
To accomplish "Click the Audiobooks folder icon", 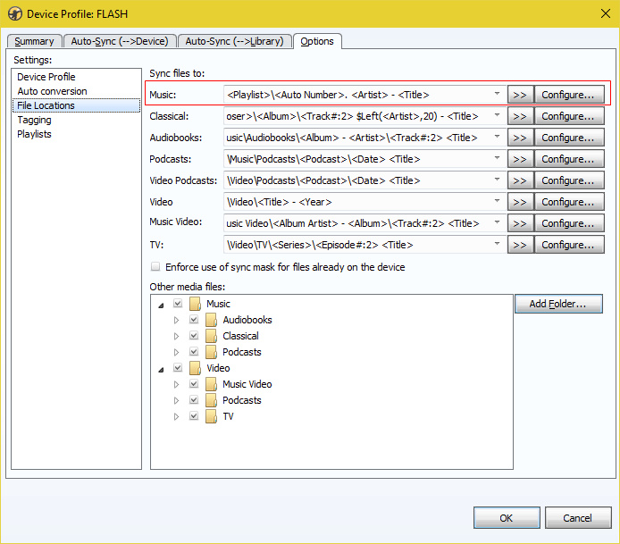I will click(212, 320).
